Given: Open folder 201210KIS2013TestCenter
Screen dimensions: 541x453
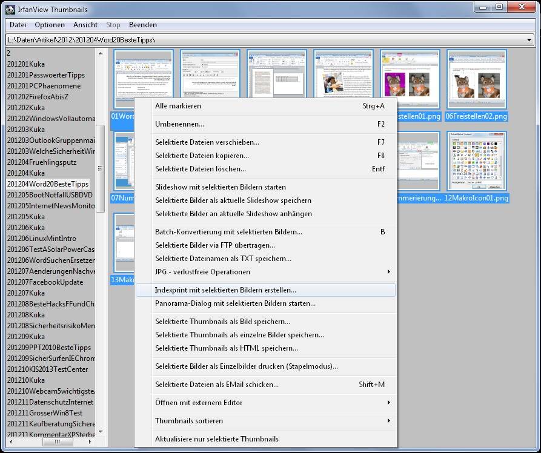Looking at the screenshot, I should [48, 369].
